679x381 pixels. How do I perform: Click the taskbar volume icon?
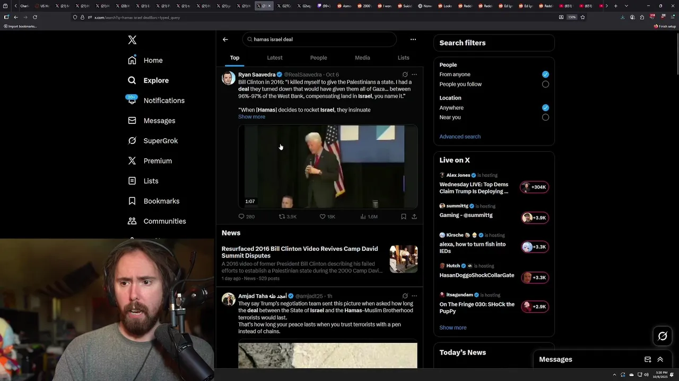click(646, 375)
